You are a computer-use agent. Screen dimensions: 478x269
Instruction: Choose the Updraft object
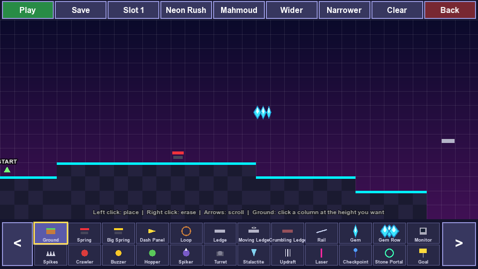coord(287,255)
